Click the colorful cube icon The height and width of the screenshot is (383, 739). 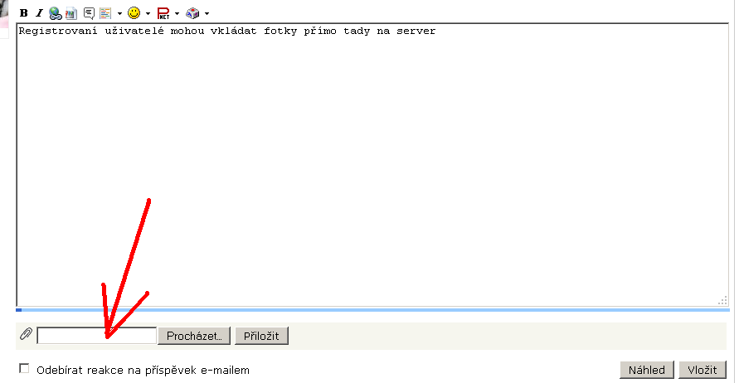coord(192,13)
